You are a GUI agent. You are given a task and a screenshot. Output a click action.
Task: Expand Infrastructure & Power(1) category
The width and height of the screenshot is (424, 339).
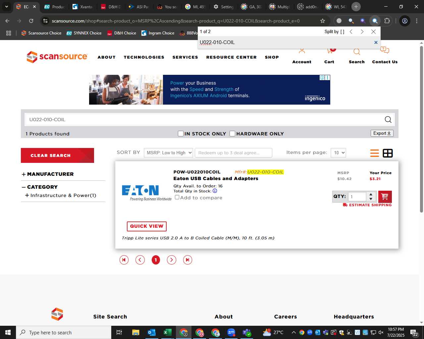[27, 195]
